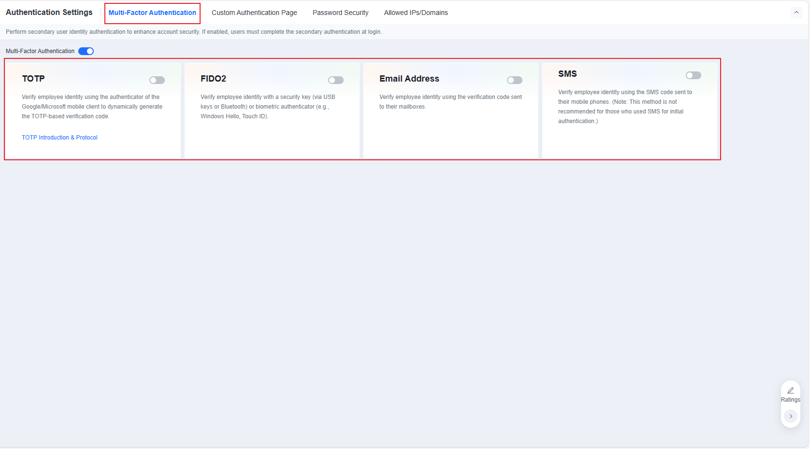Viewport: 810px width, 449px height.
Task: Click the TOTP card heading
Action: pyautogui.click(x=33, y=79)
